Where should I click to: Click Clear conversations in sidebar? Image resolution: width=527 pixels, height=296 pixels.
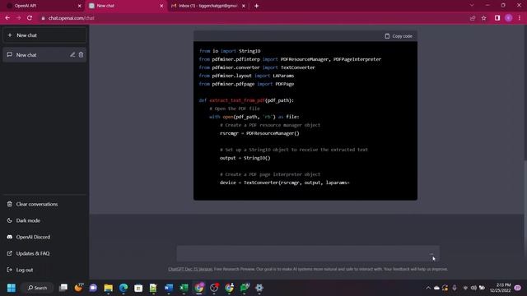44,204
